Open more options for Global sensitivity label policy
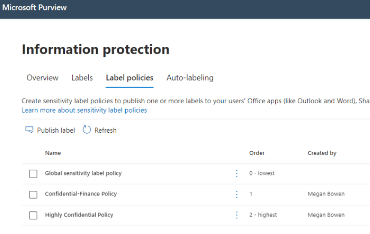Viewport: 370px width, 234px height. click(237, 173)
